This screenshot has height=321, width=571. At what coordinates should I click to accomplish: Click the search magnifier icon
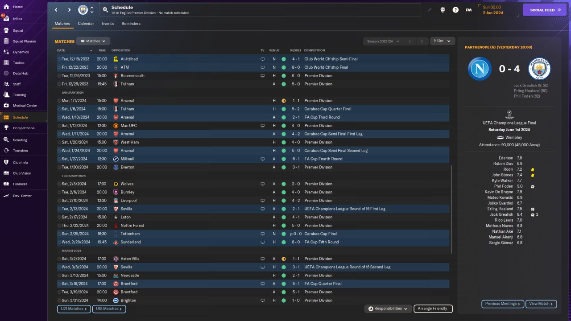click(x=105, y=10)
